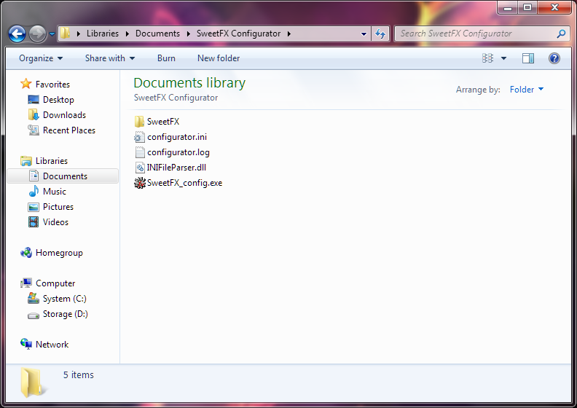Click the 5 items status text
The image size is (577, 408).
pyautogui.click(x=79, y=375)
